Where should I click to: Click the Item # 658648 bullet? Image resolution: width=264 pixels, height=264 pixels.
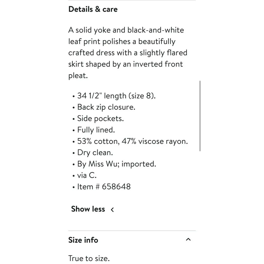(104, 187)
